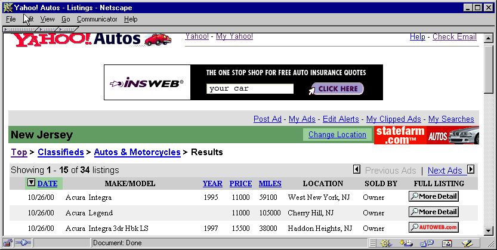Open the Go menu
Screen dimensions: 497x250
pos(66,19)
